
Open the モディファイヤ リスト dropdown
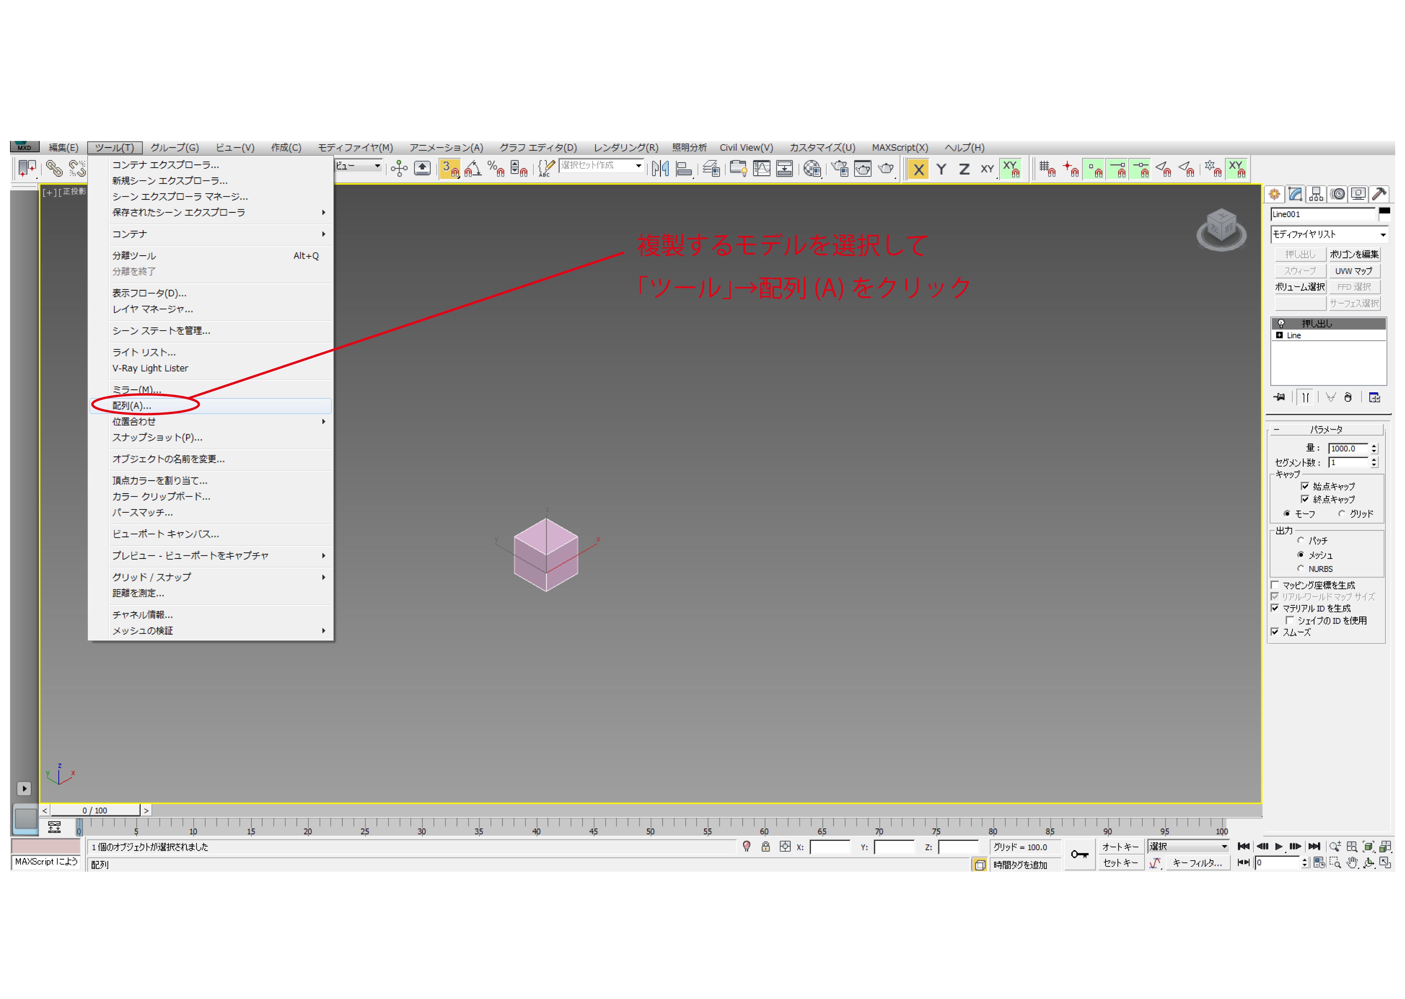(x=1329, y=234)
